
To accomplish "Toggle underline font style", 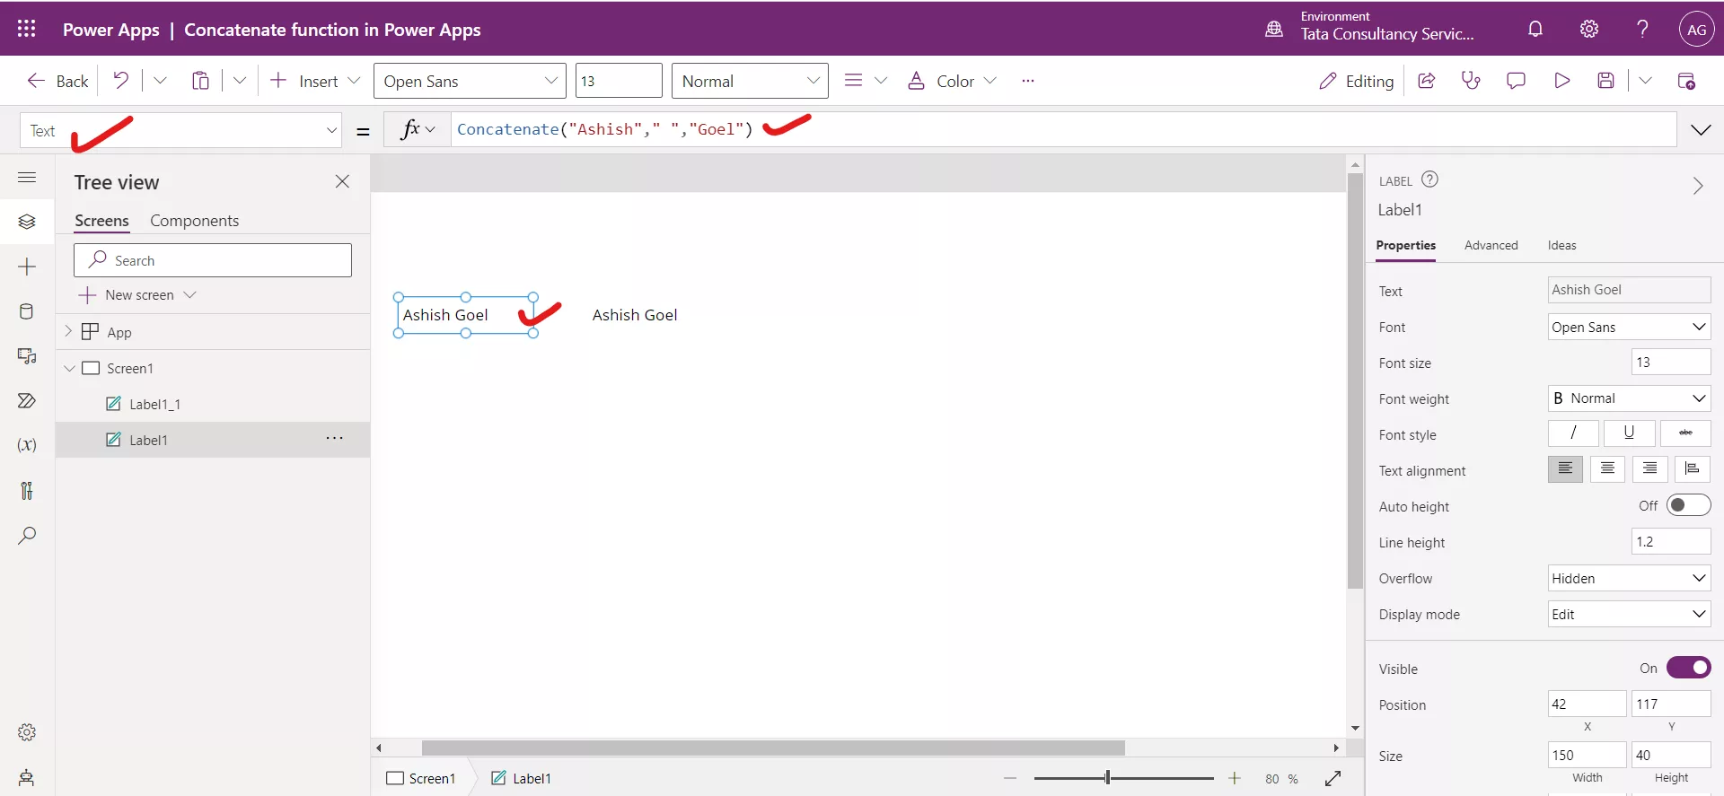I will click(1629, 433).
